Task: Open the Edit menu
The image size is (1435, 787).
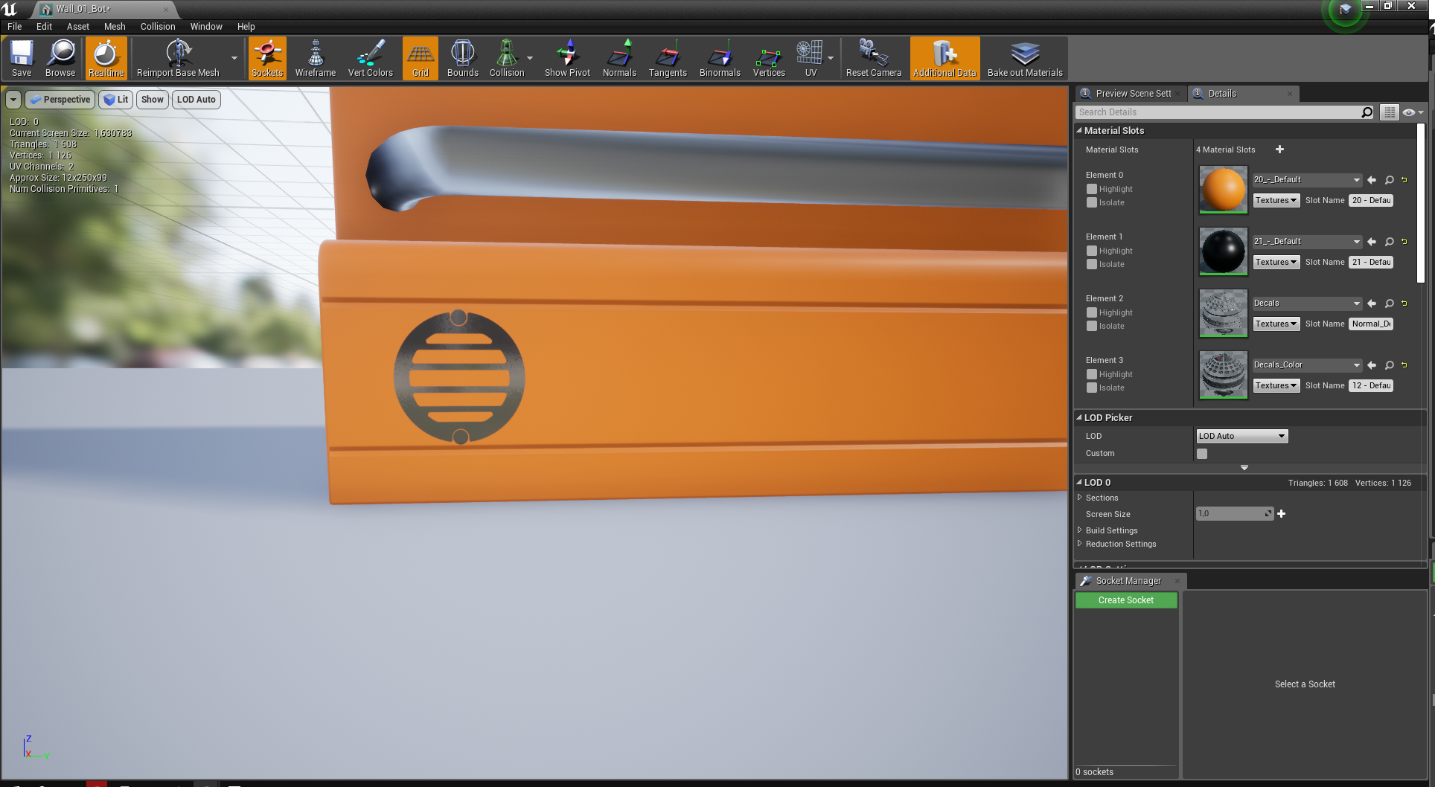Action: (45, 26)
